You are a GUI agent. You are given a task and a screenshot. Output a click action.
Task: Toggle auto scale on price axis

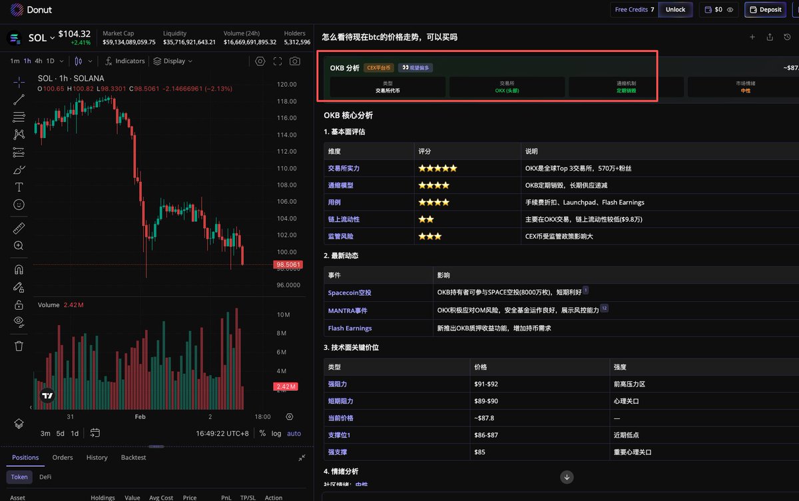click(x=294, y=433)
